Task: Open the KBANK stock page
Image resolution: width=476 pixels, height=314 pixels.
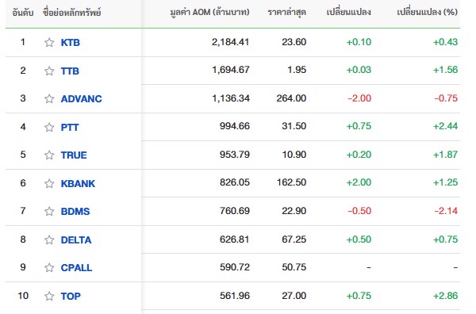Action: 78,183
